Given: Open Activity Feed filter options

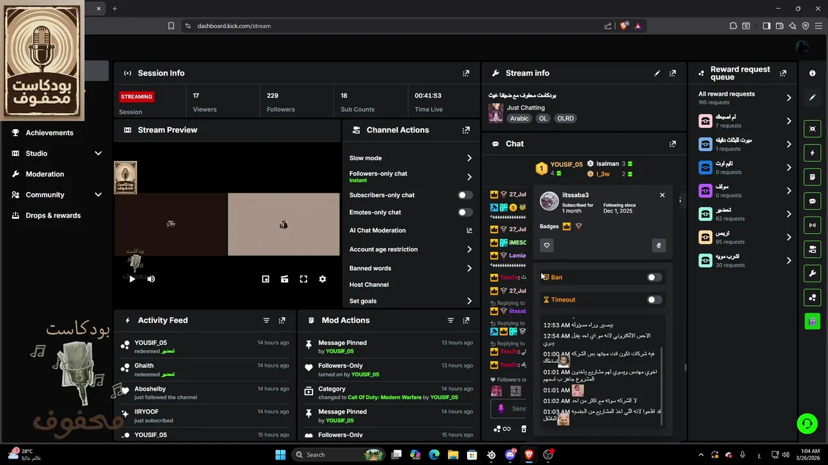Looking at the screenshot, I should (267, 320).
